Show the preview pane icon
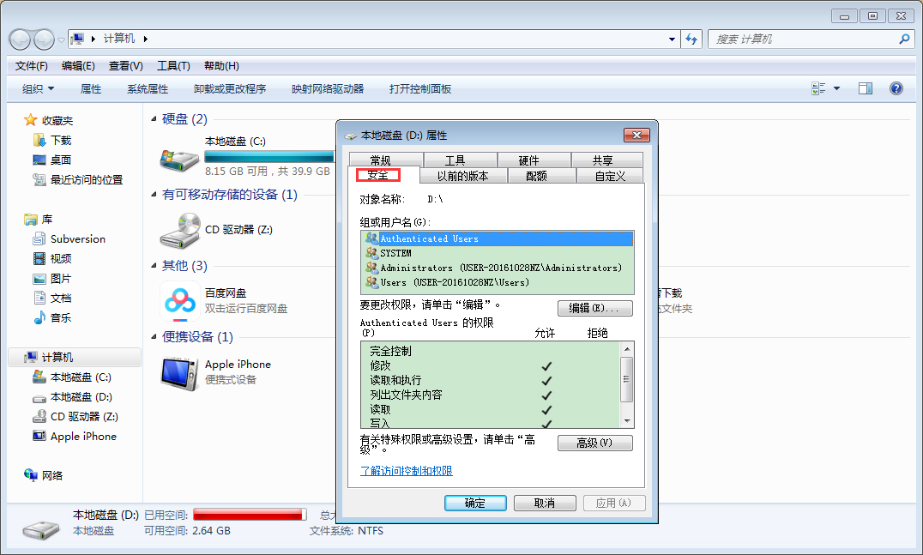Viewport: 923px width, 555px height. [x=865, y=87]
